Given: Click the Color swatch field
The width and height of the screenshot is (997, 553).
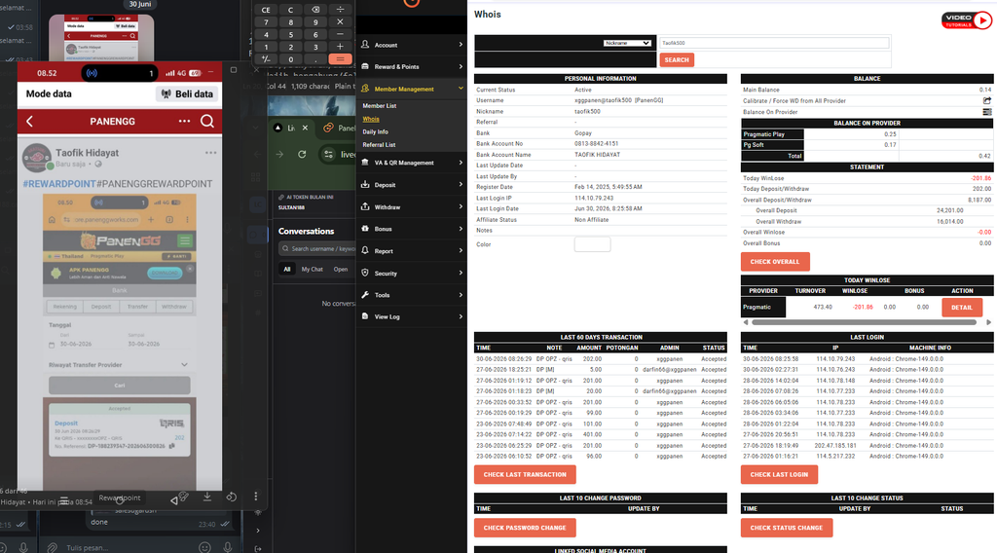Looking at the screenshot, I should coord(592,244).
